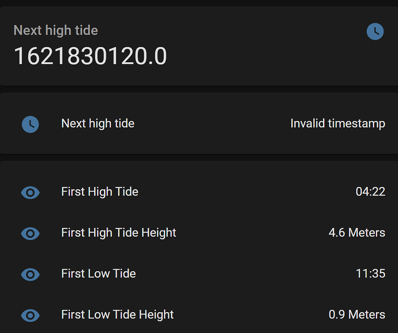Click the clock icon beside Next high tide row
The image size is (398, 333).
click(x=30, y=124)
